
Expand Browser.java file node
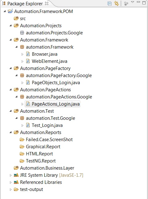pyautogui.click(x=23, y=54)
